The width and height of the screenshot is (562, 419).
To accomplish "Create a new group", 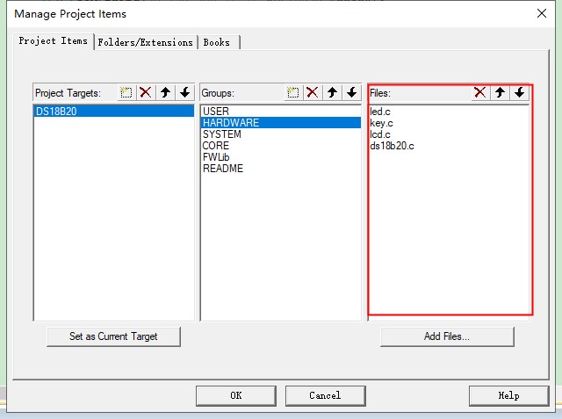I will click(293, 93).
